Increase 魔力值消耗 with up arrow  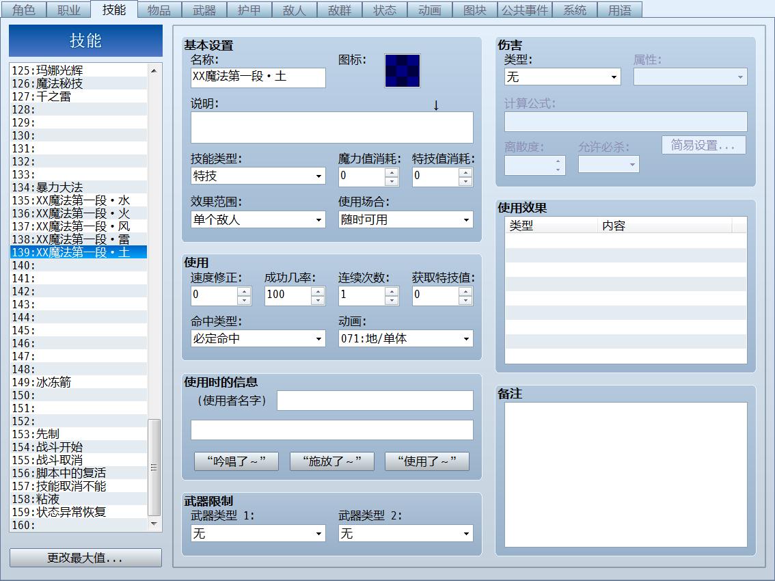coord(392,172)
